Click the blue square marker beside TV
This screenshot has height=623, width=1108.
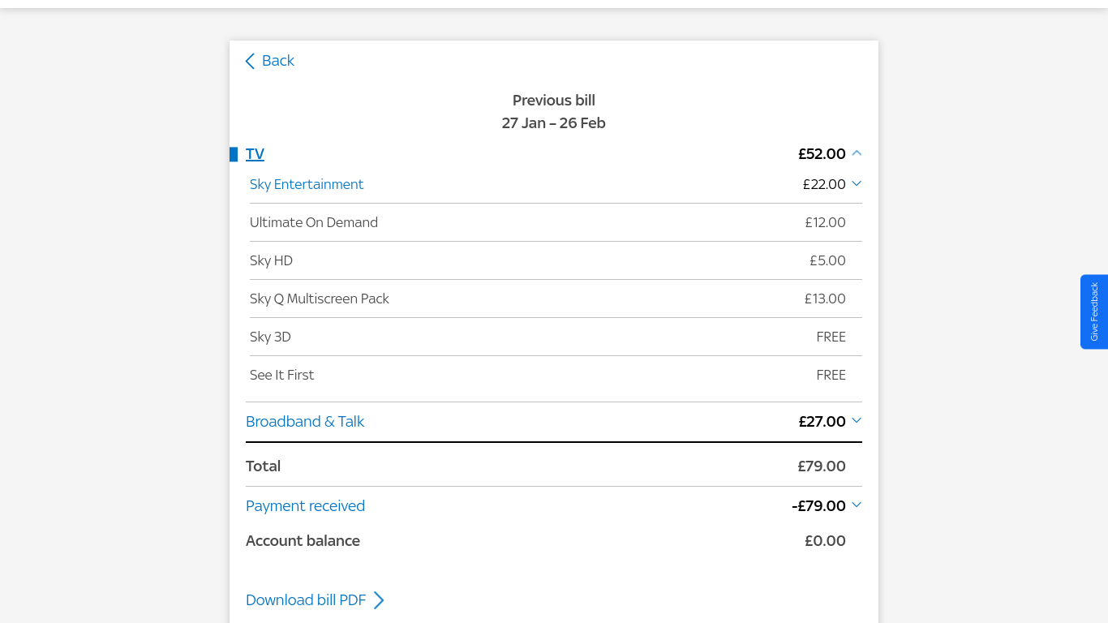[234, 153]
